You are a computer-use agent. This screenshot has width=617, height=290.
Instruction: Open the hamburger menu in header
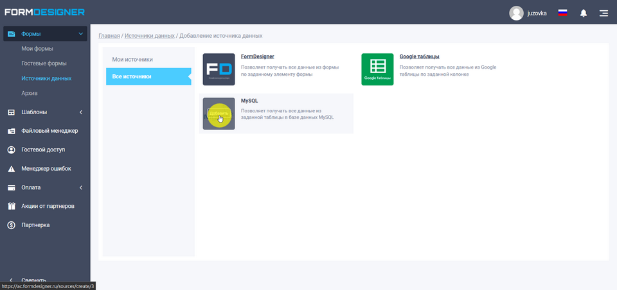(x=604, y=13)
